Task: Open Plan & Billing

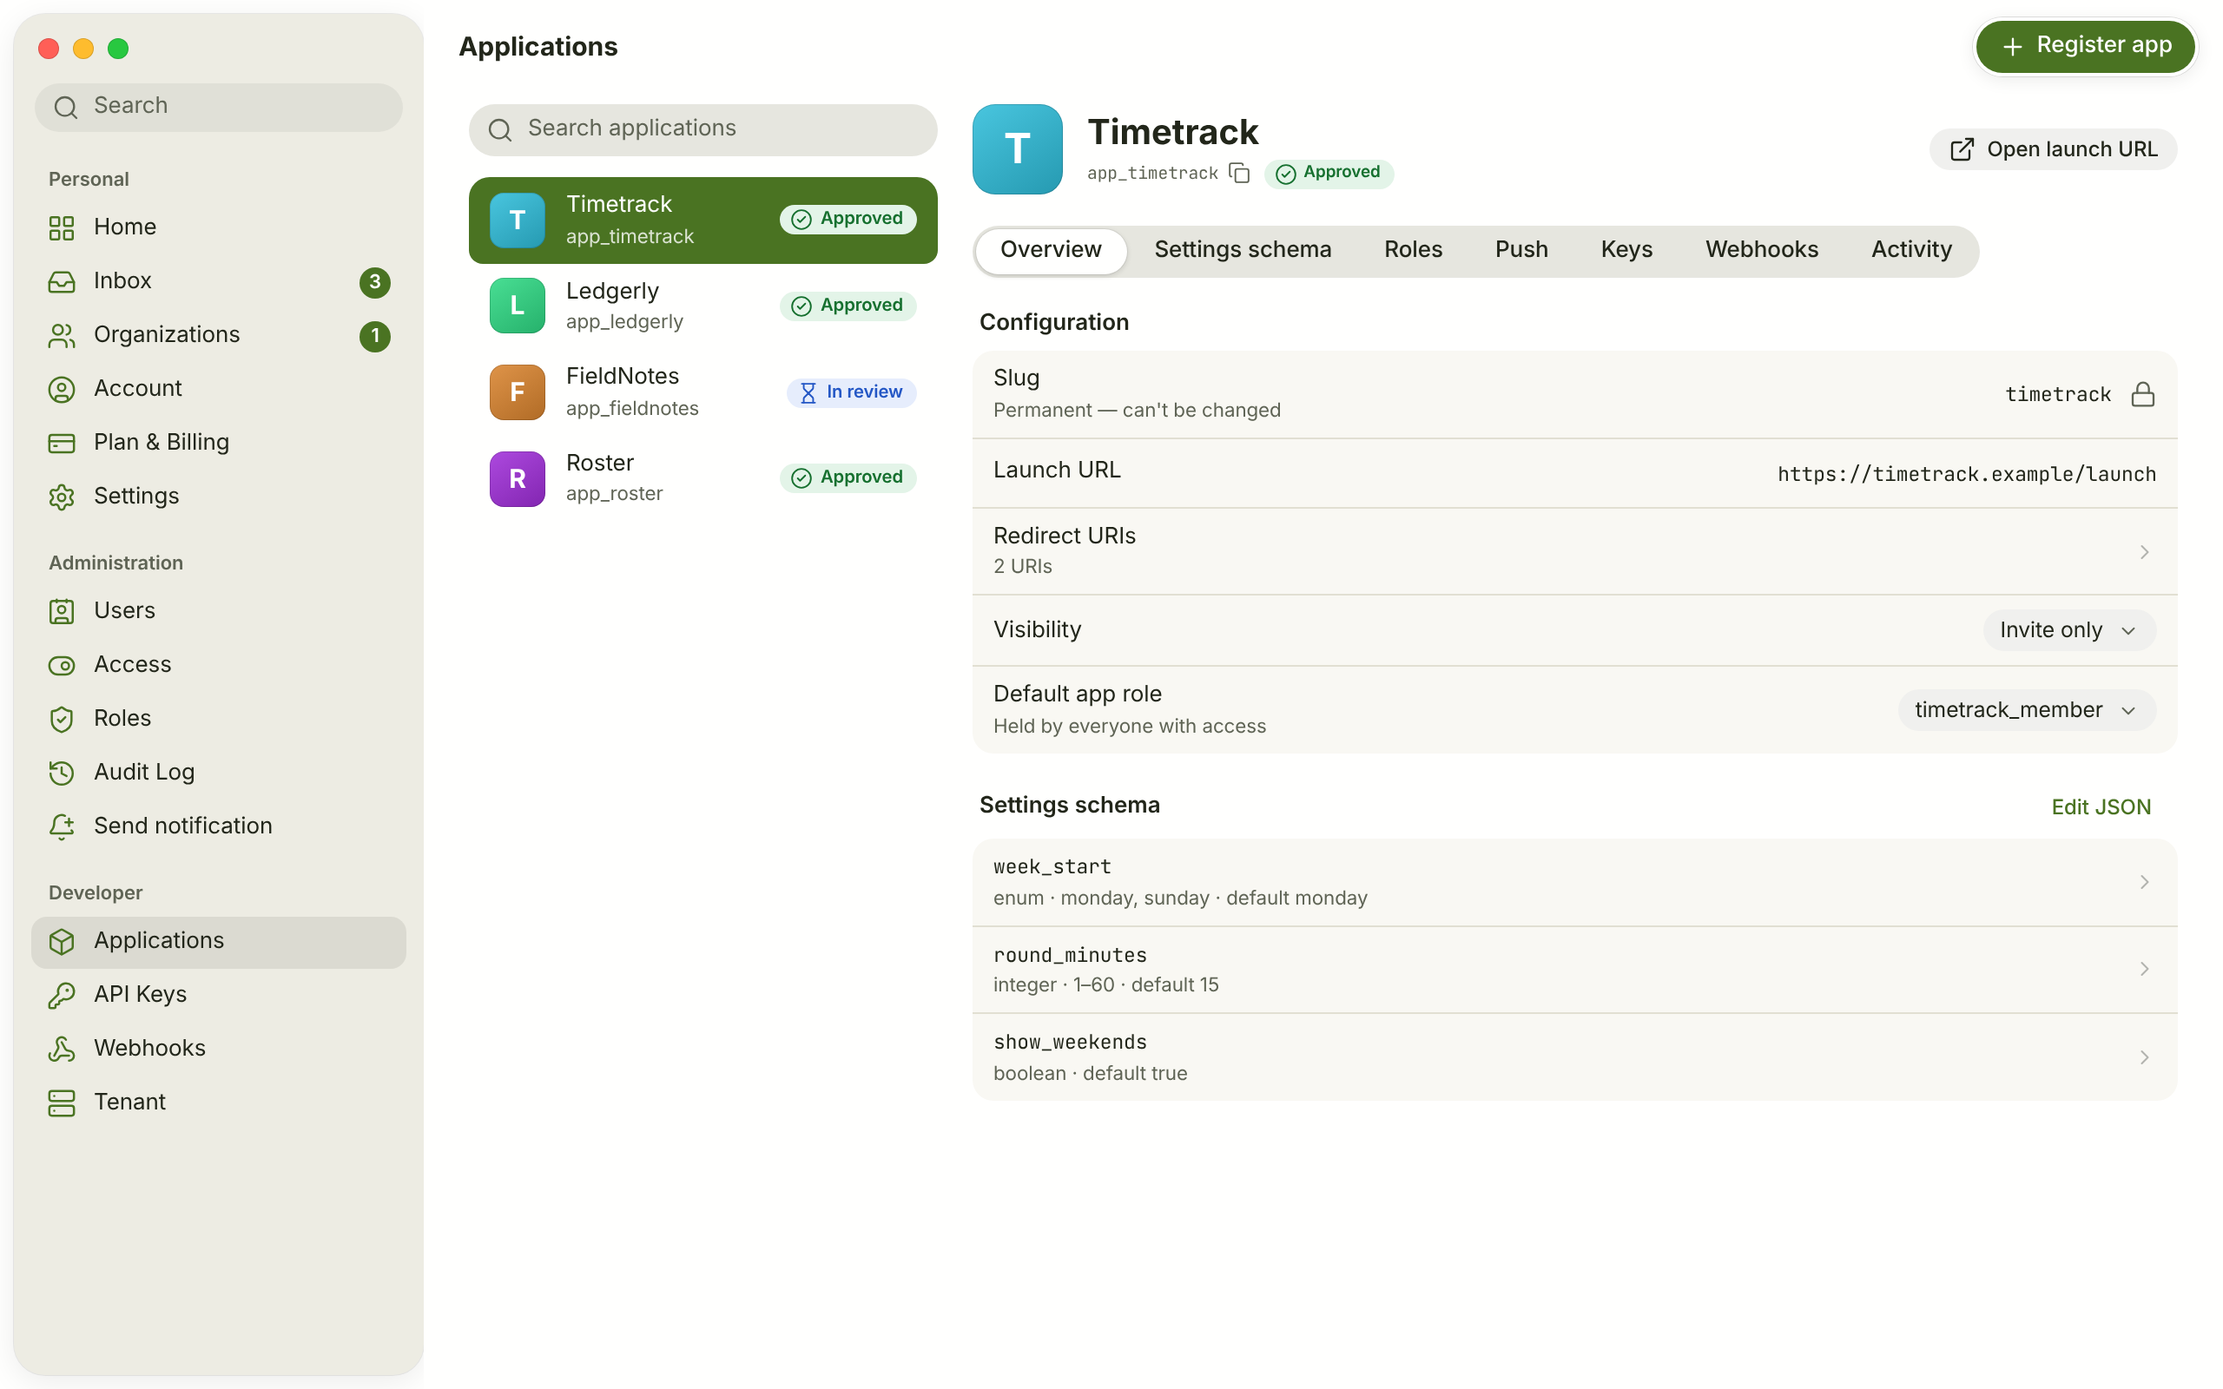Action: pos(219,443)
